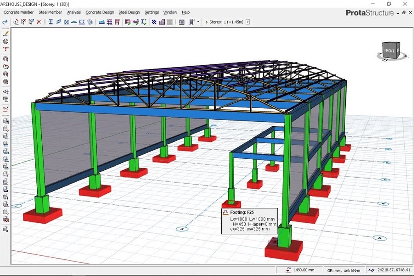Select the truss icon in top toolbar

pyautogui.click(x=74, y=22)
